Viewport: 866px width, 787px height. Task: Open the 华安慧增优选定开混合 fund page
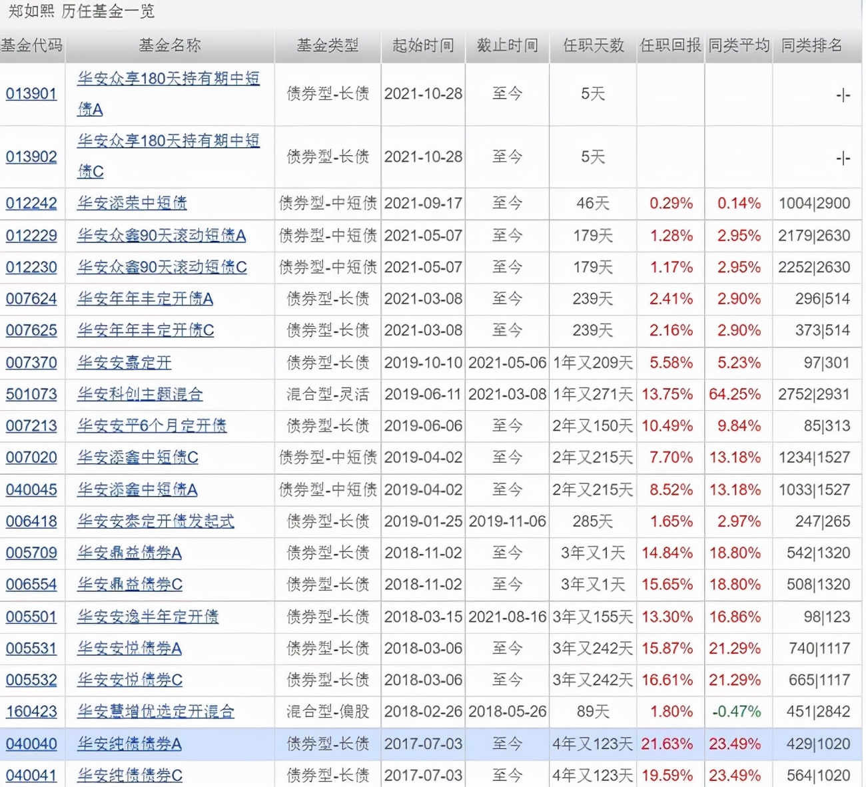pos(156,711)
